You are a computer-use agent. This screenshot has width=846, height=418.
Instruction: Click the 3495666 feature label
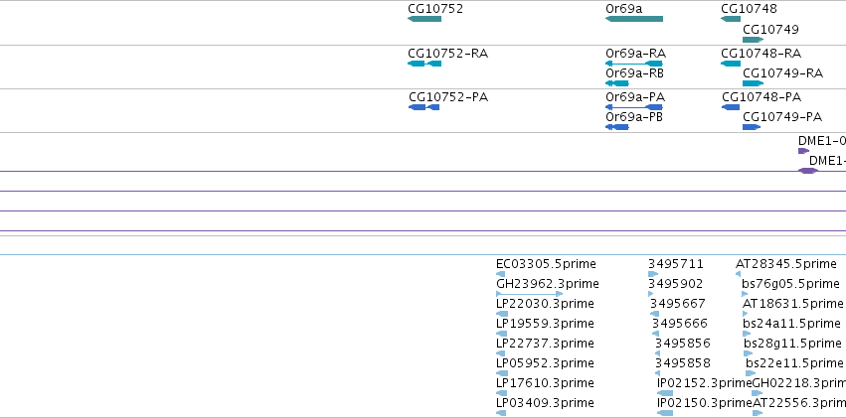pyautogui.click(x=680, y=324)
